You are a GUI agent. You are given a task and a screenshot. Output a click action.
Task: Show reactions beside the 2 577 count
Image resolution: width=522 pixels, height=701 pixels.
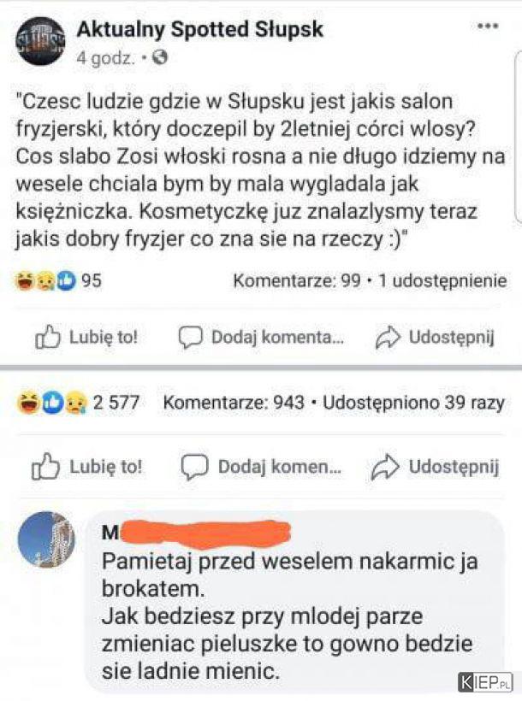(52, 403)
